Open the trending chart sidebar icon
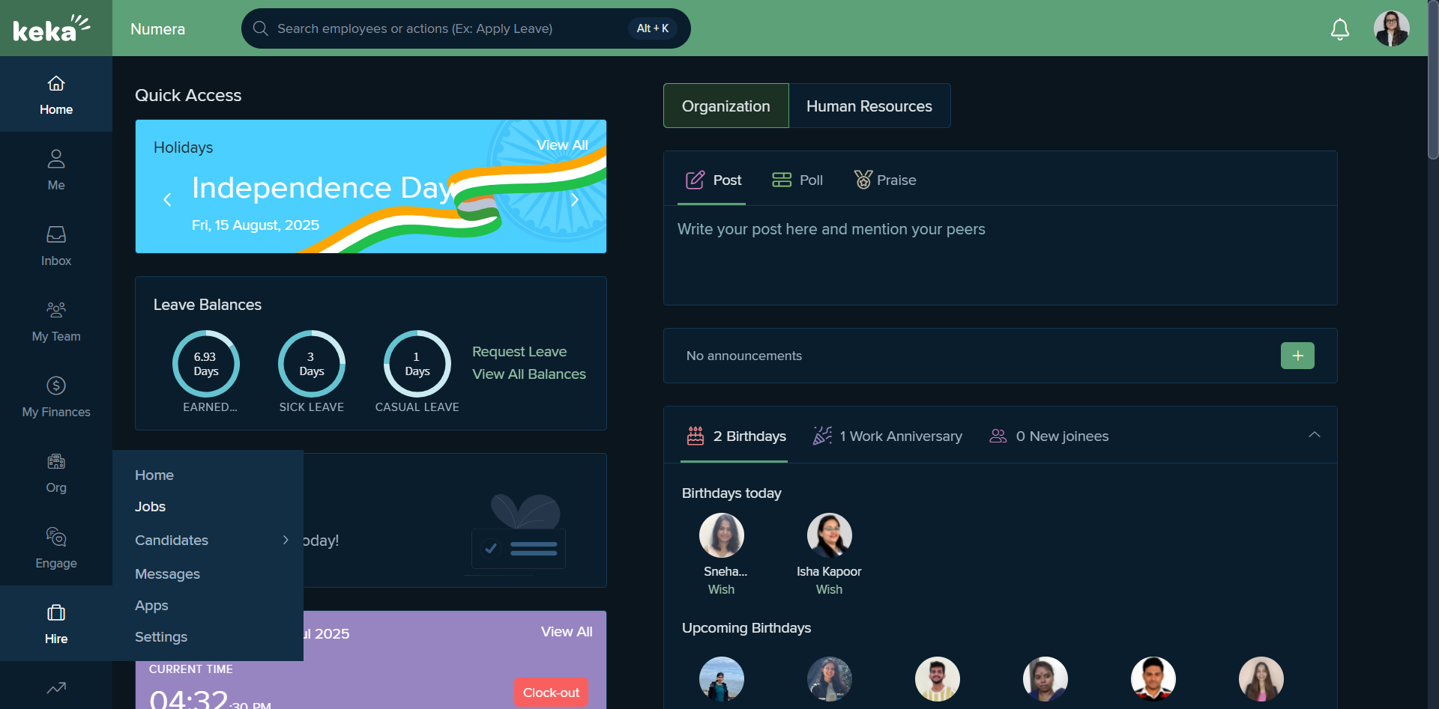Image resolution: width=1439 pixels, height=709 pixels. pos(56,687)
